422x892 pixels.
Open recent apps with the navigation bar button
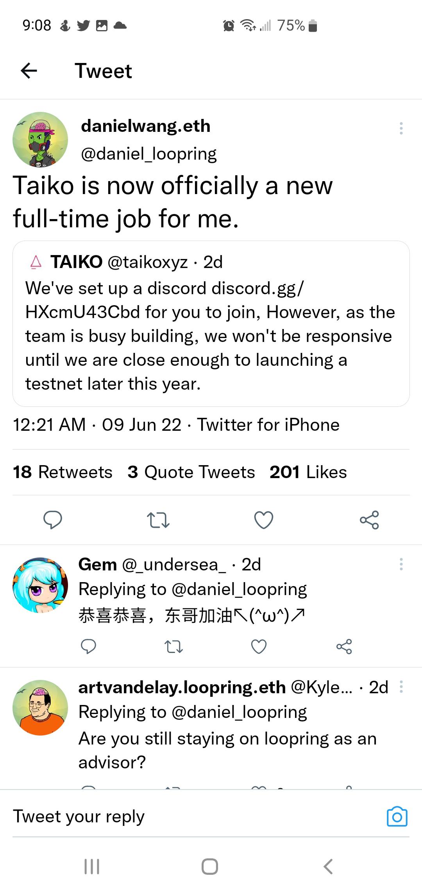[91, 865]
